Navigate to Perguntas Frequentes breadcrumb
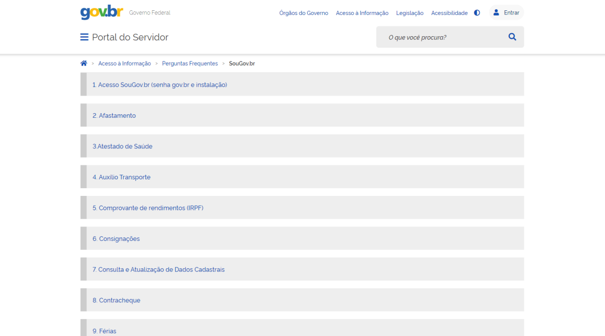Image resolution: width=605 pixels, height=336 pixels. click(190, 64)
